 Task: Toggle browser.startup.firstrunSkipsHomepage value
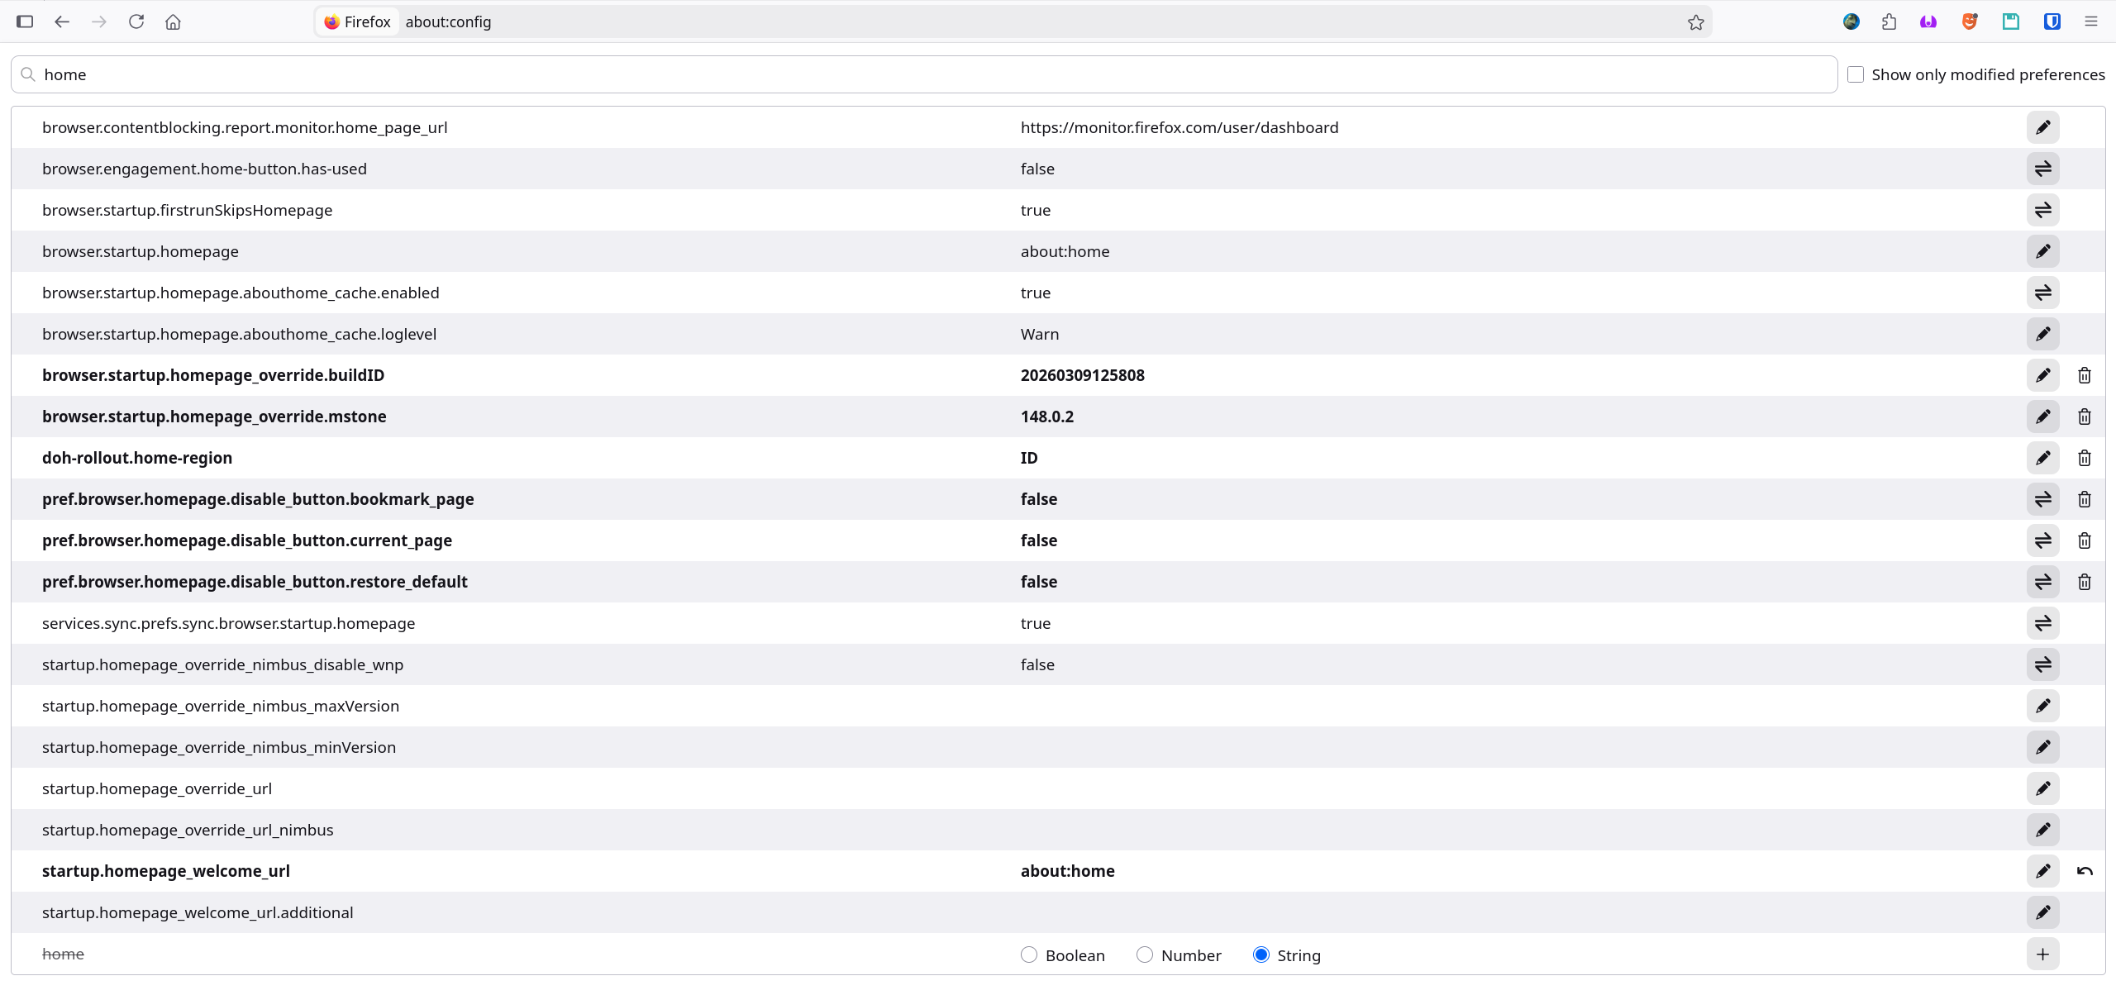click(2042, 210)
